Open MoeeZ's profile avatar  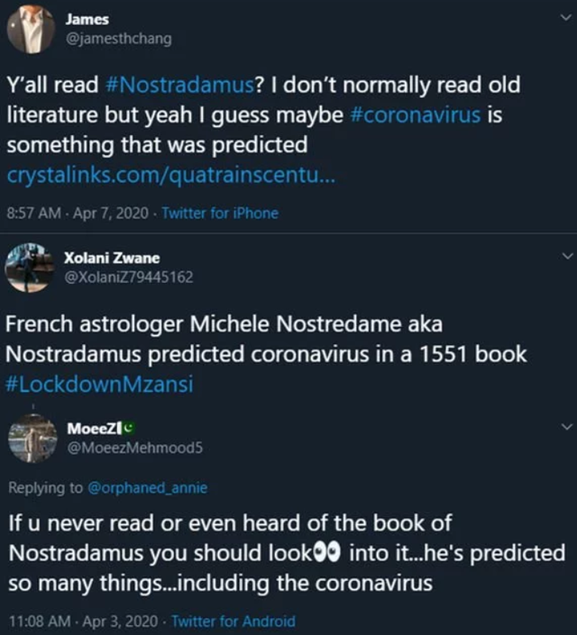(x=31, y=440)
